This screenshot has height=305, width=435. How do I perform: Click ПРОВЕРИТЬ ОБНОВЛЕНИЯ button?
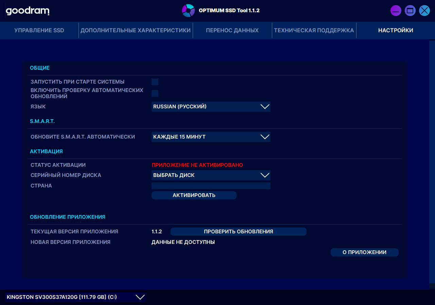click(239, 232)
